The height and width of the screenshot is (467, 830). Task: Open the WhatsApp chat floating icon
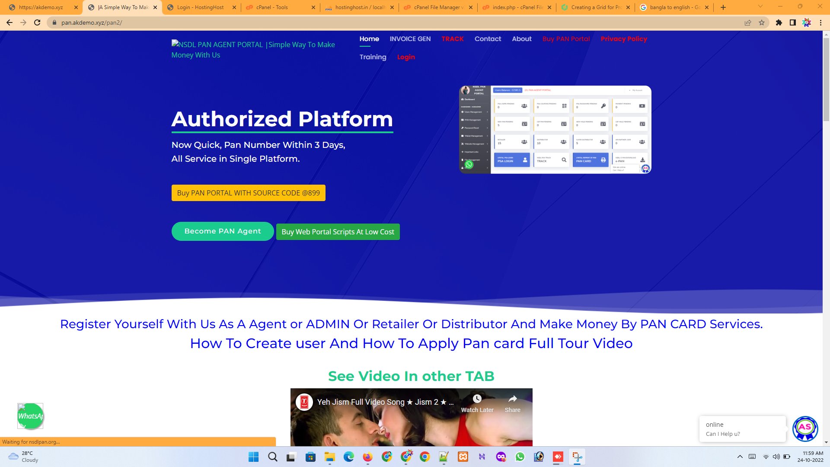[x=30, y=416]
